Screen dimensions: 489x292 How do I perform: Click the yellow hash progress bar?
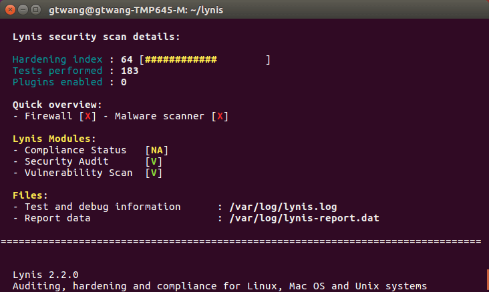pos(181,59)
